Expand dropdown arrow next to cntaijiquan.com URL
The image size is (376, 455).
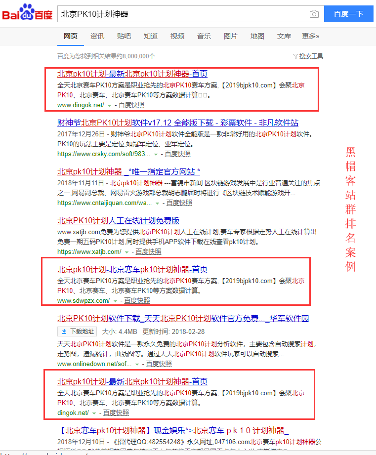157,204
